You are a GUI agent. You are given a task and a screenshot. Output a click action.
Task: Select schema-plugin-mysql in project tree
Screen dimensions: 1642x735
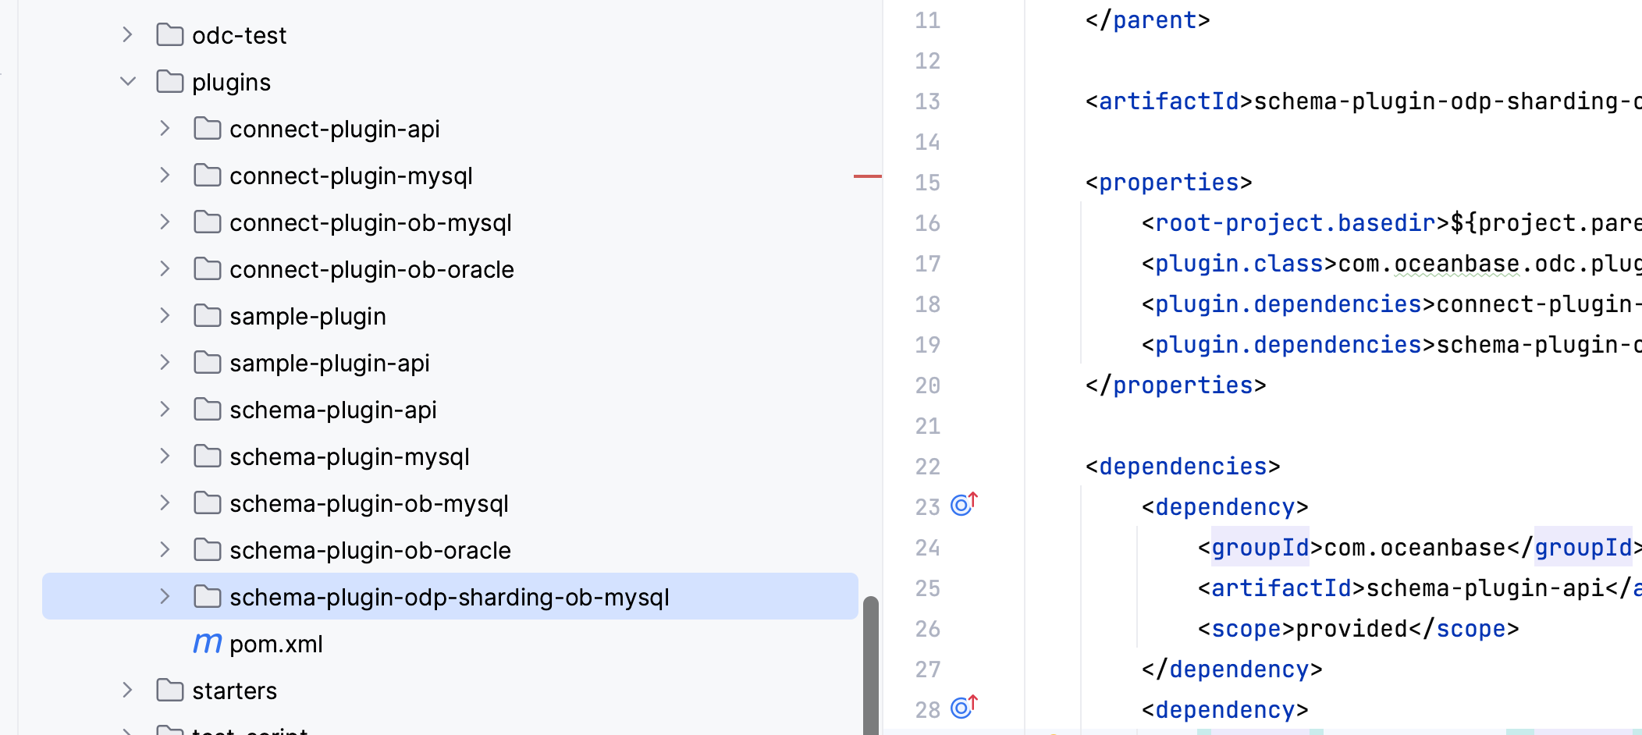click(350, 457)
